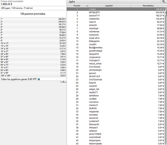Click the entries, rebuys and add-ons summary line

point(17,8)
